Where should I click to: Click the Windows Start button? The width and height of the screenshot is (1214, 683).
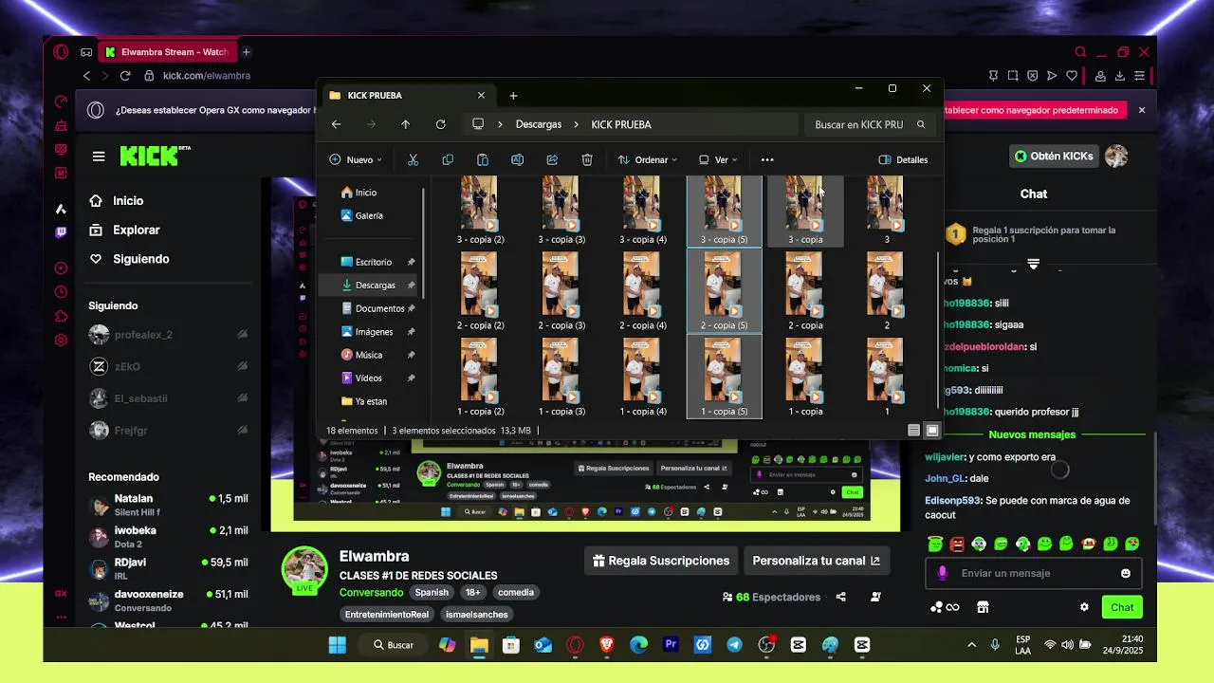point(337,644)
